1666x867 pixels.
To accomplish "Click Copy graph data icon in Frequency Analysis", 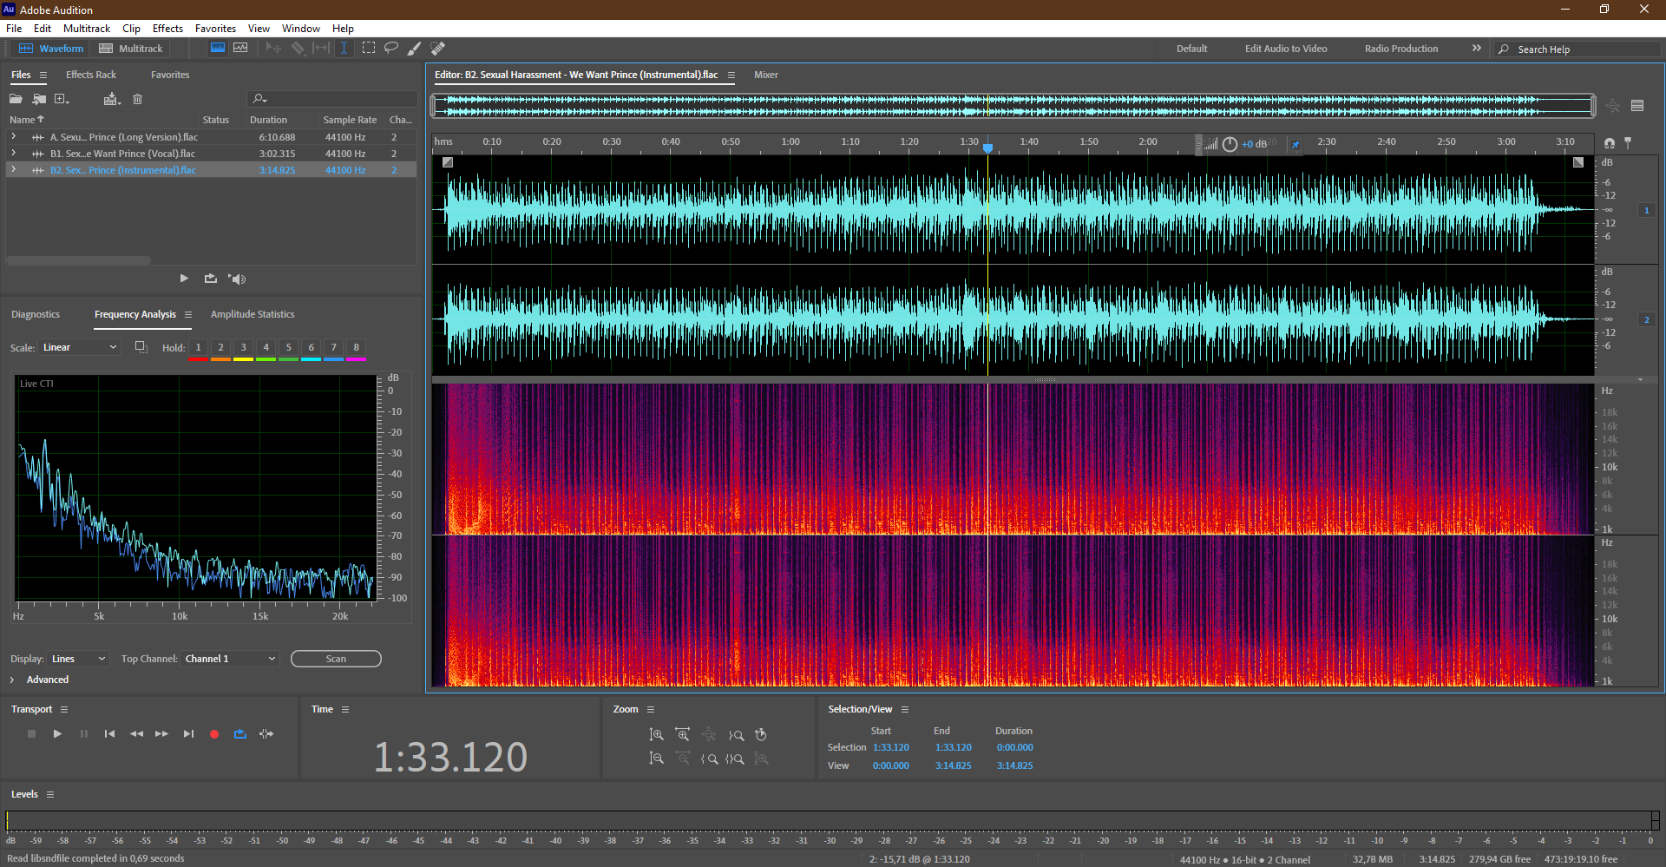I will 141,347.
